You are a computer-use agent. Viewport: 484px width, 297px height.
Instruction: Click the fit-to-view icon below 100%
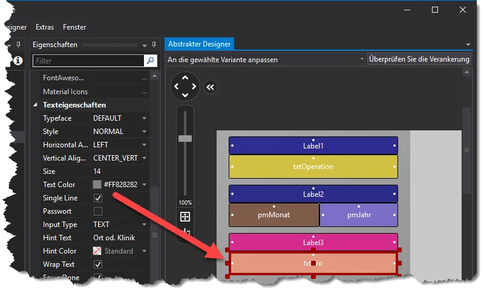185,217
